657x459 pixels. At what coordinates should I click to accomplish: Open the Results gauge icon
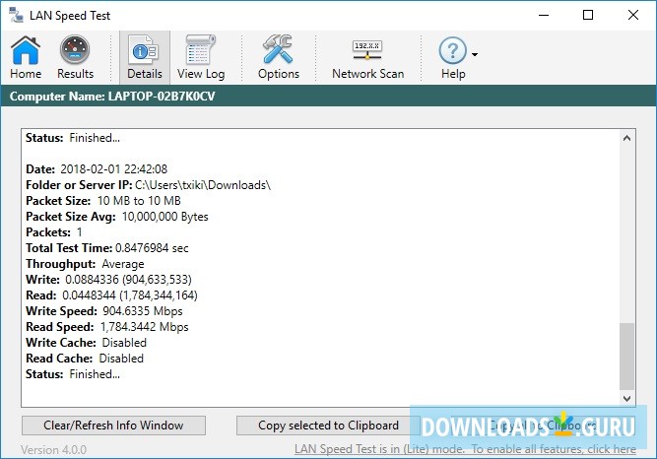click(x=75, y=57)
